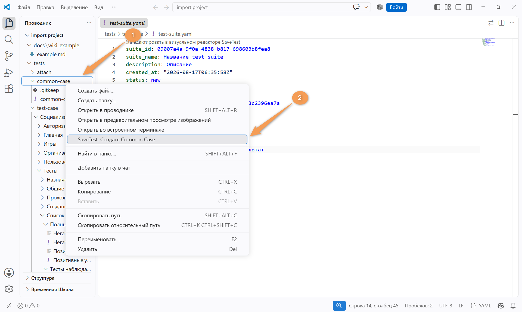The image size is (522, 312).
Task: Click the customize layout icon in title bar
Action: click(x=448, y=7)
